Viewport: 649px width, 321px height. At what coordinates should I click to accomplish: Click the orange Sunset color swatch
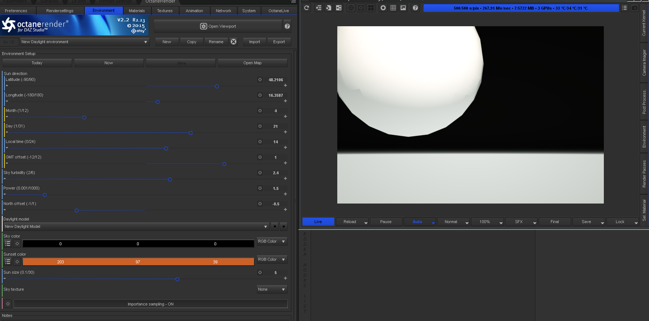tap(138, 262)
